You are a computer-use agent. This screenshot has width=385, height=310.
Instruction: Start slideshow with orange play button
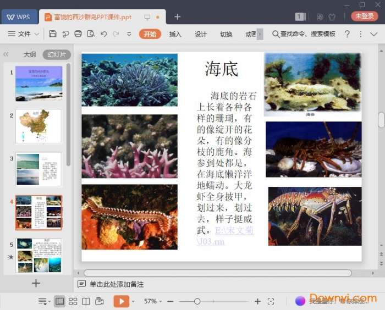coord(121,301)
